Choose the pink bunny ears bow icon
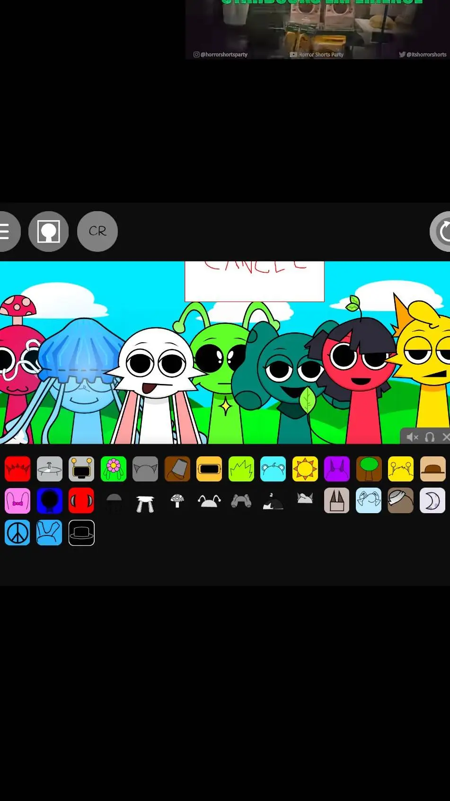The width and height of the screenshot is (450, 801). [18, 501]
